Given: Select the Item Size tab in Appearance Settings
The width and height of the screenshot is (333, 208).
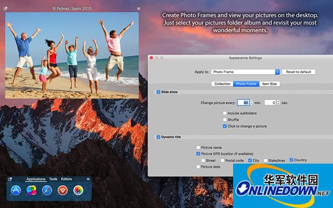Looking at the screenshot, I should coord(269,84).
